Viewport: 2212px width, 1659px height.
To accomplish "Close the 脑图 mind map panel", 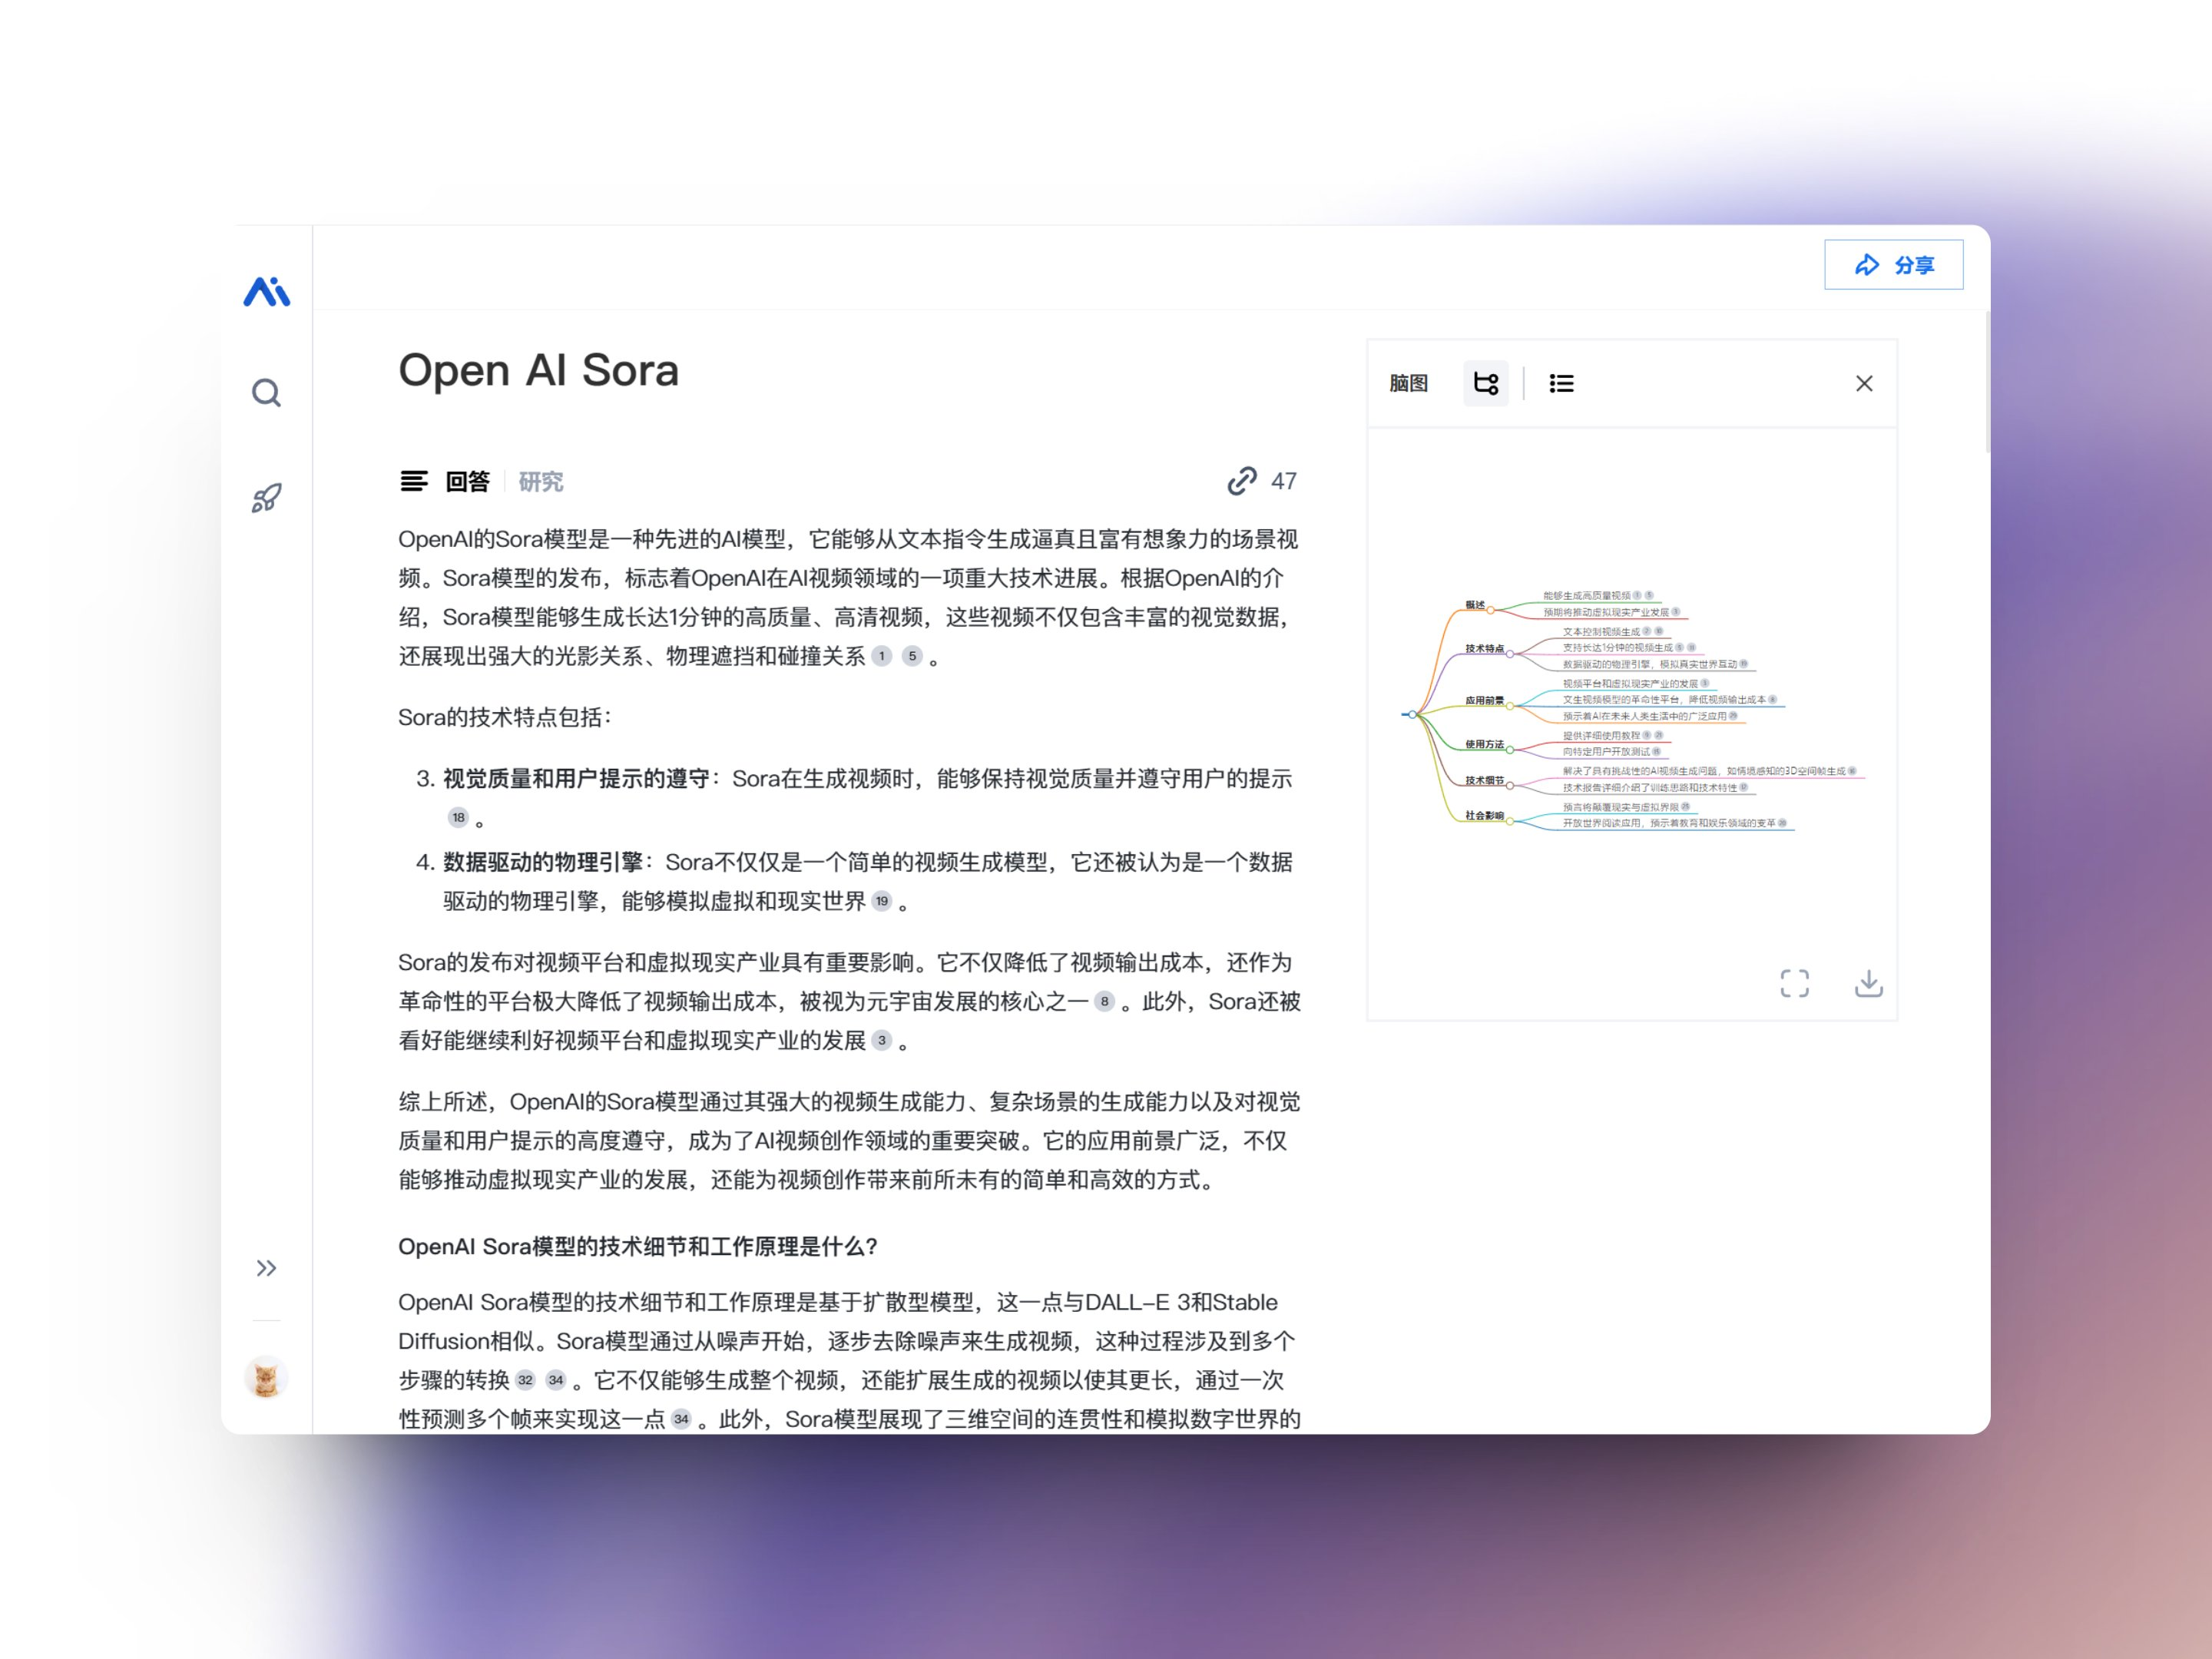I will [x=1863, y=383].
